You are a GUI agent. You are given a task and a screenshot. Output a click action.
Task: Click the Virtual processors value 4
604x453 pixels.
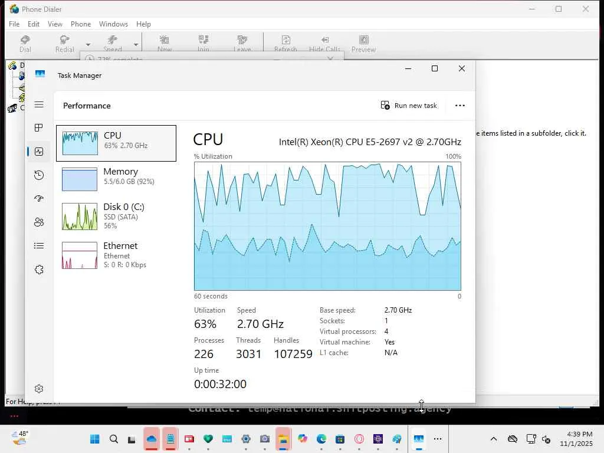(x=386, y=331)
